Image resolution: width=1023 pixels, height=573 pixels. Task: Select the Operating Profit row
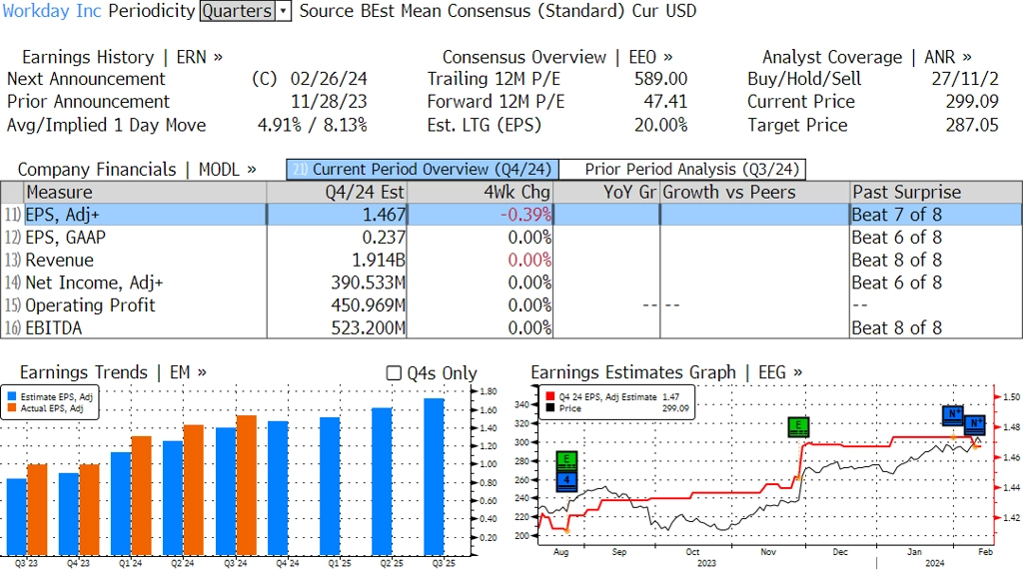point(511,305)
